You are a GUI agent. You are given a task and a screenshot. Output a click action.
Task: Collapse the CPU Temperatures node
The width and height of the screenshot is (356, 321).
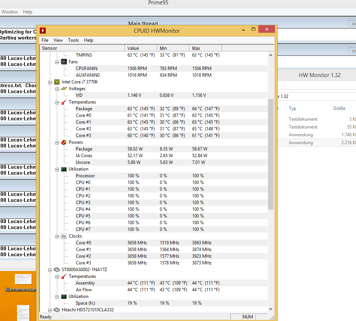pos(57,103)
